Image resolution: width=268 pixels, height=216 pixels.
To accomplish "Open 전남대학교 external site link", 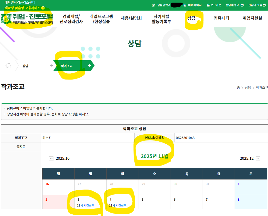I will click(234, 5).
